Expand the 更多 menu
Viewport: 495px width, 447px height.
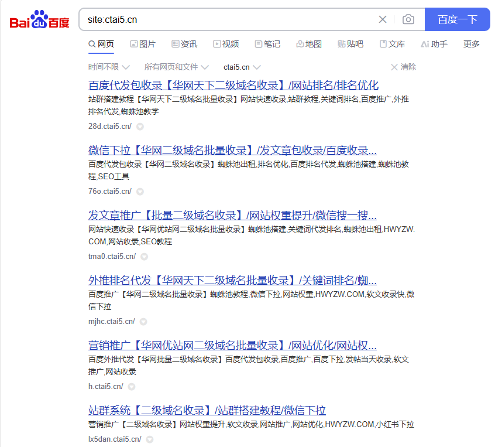472,44
